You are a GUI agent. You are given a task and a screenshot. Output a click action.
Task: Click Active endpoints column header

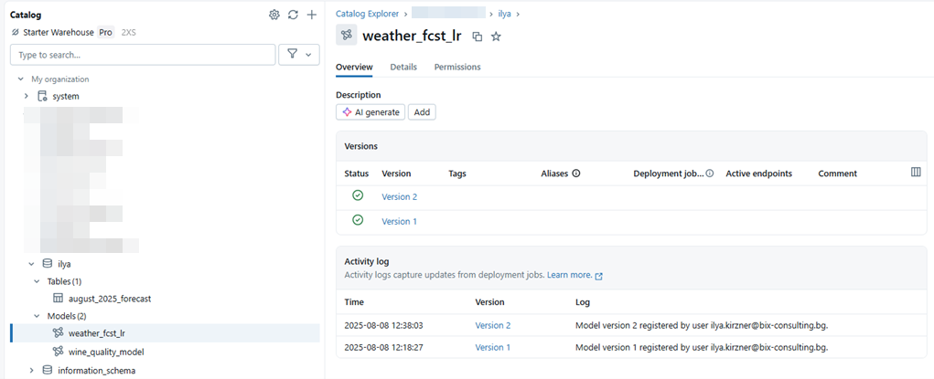pyautogui.click(x=759, y=174)
